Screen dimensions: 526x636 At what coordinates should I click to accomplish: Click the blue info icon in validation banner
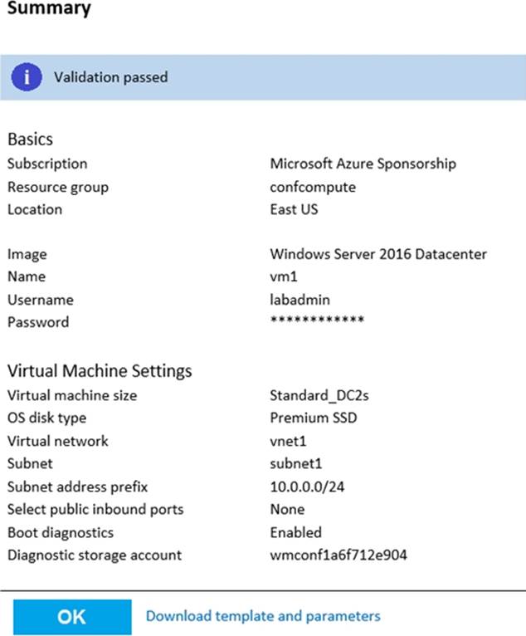27,77
